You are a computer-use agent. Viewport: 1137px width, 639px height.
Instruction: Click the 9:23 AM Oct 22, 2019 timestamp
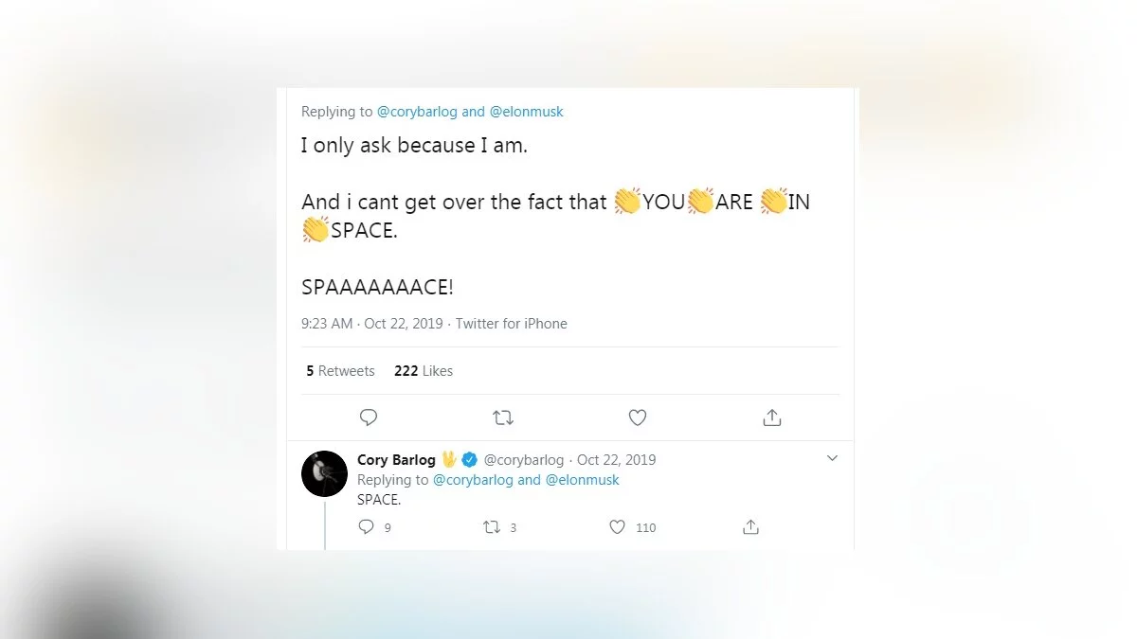point(371,324)
